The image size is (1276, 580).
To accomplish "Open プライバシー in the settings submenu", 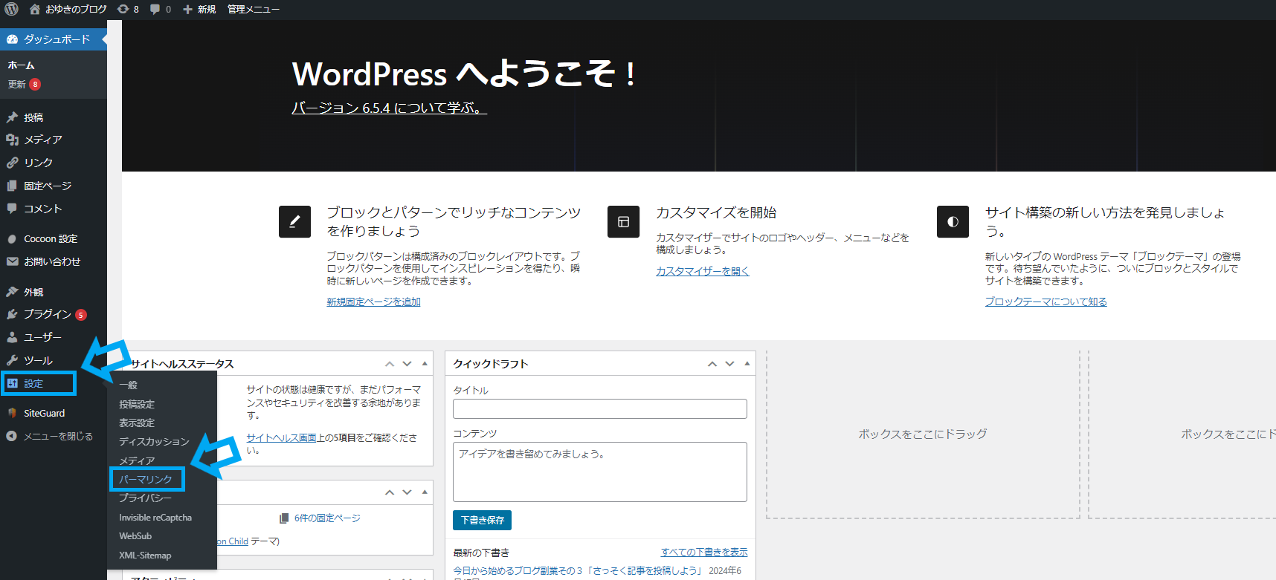I will click(x=145, y=498).
